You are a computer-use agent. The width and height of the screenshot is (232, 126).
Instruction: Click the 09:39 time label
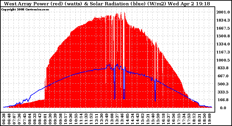coord(55,119)
